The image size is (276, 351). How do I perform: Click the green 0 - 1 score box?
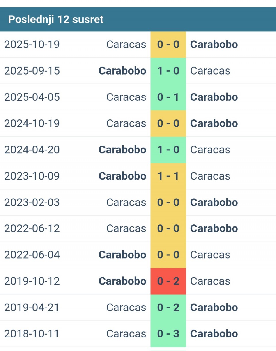click(x=168, y=97)
